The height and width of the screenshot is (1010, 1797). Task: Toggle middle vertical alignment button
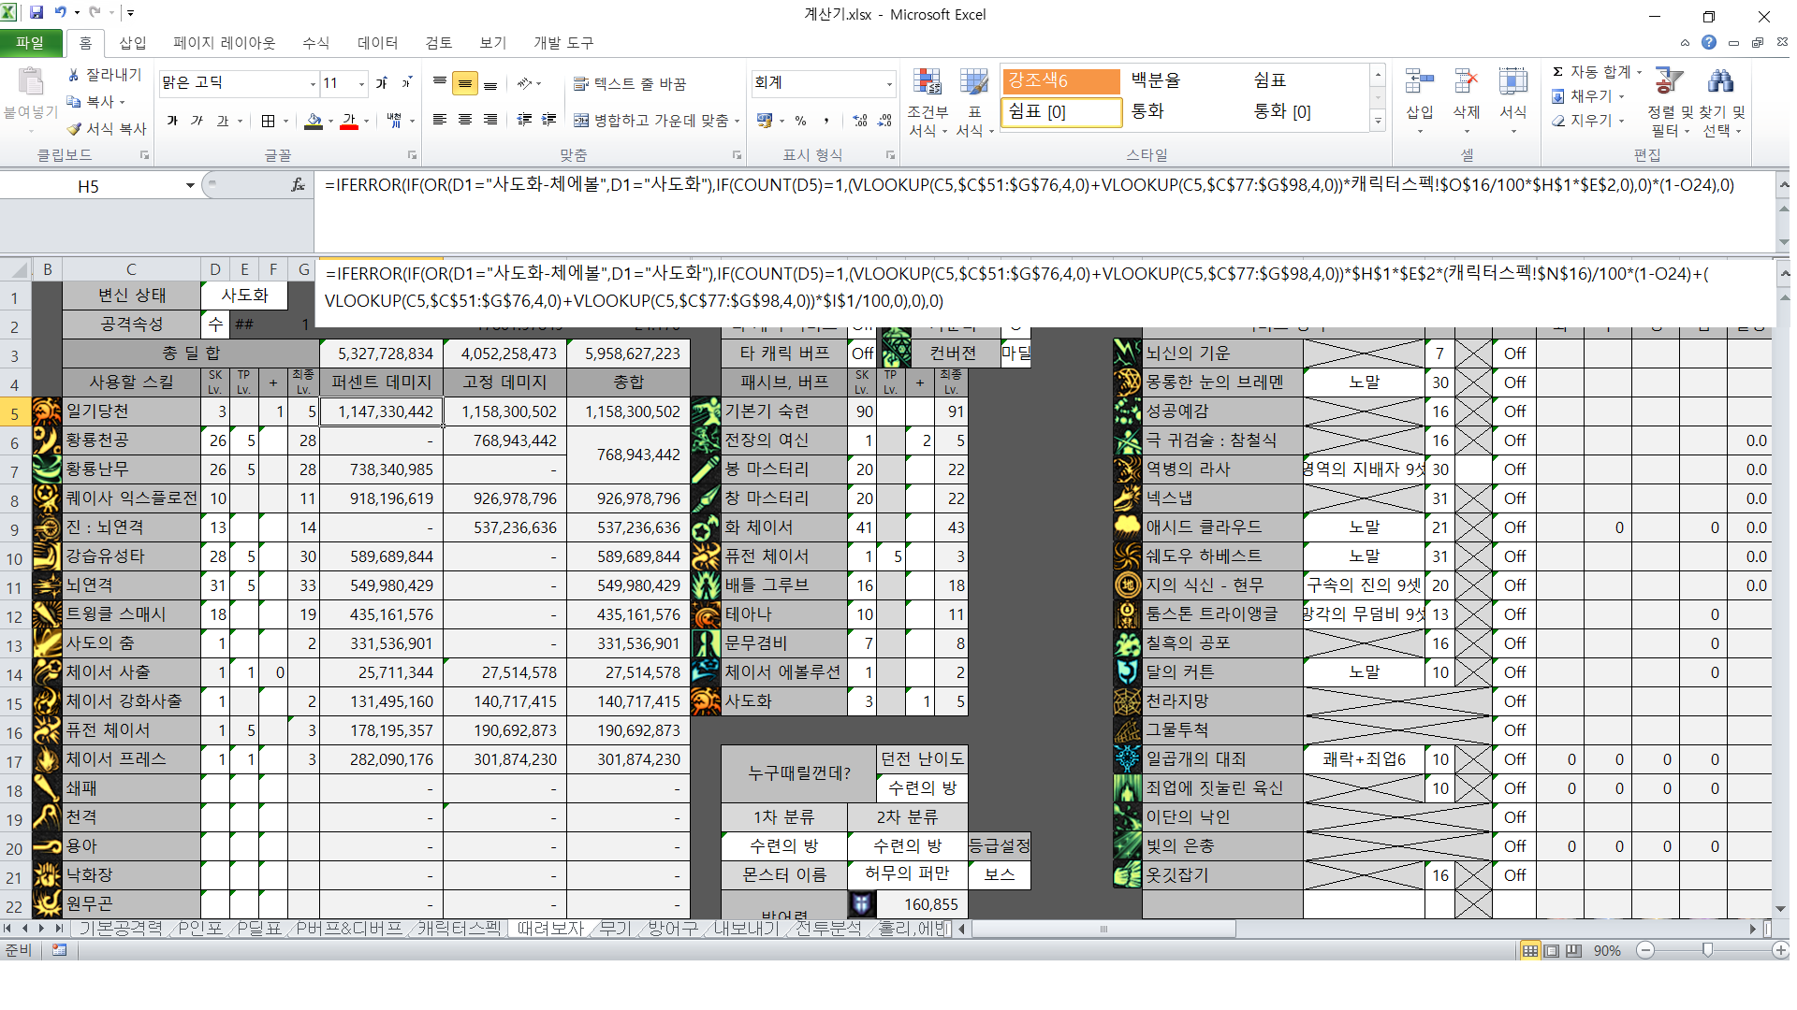pos(465,83)
